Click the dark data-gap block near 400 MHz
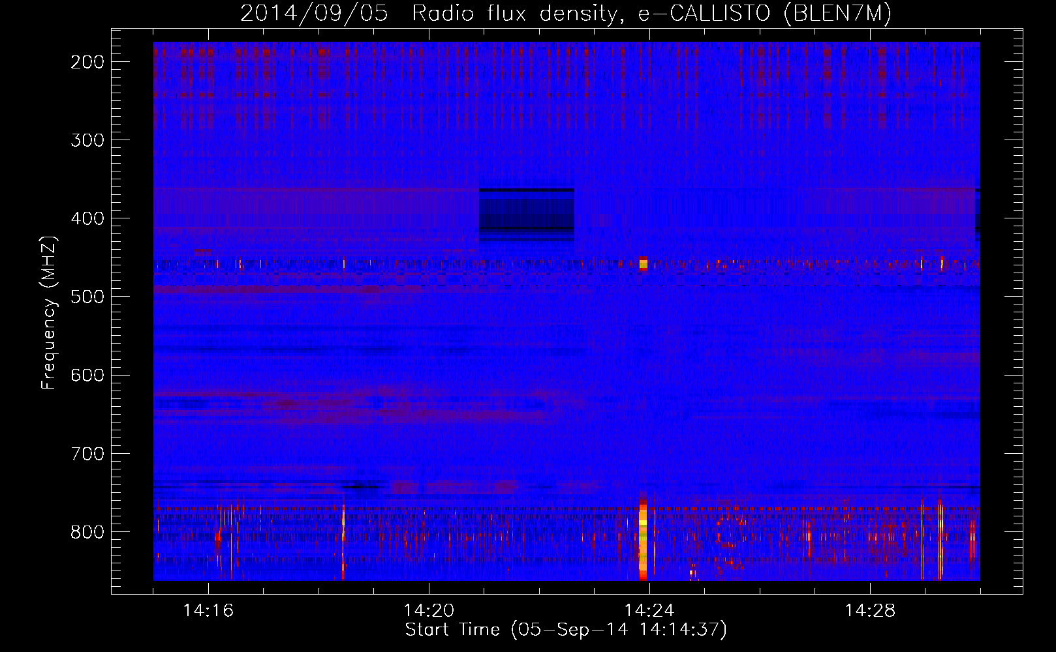 coord(527,215)
